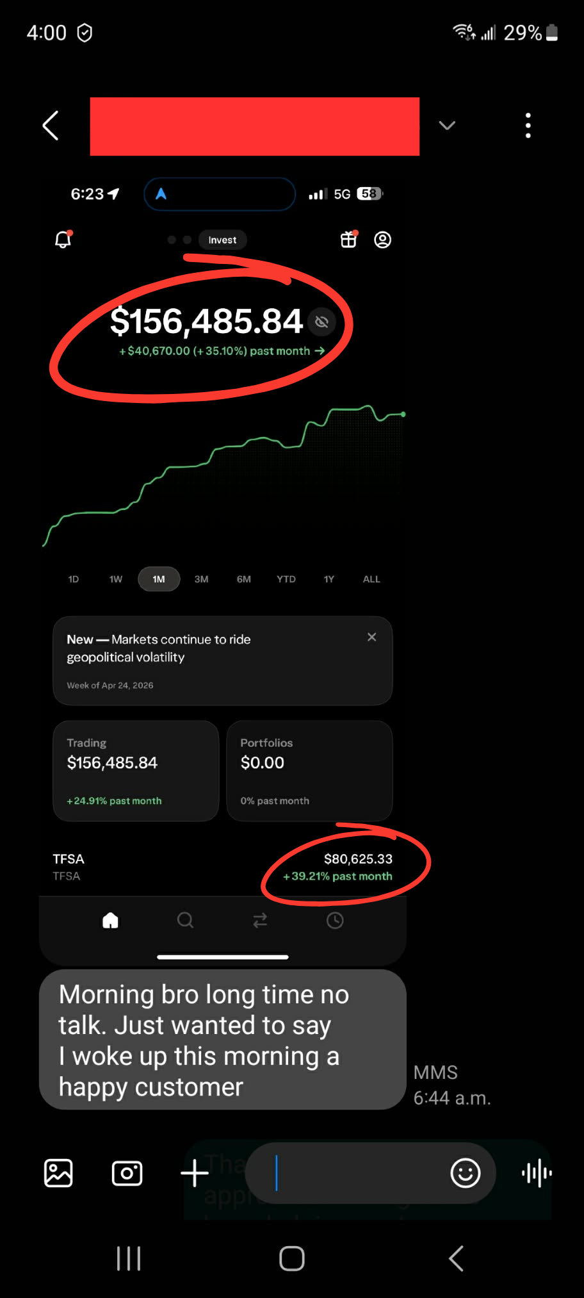Switch the chart to ALL time range
Screen dimensions: 584x1298
click(371, 579)
